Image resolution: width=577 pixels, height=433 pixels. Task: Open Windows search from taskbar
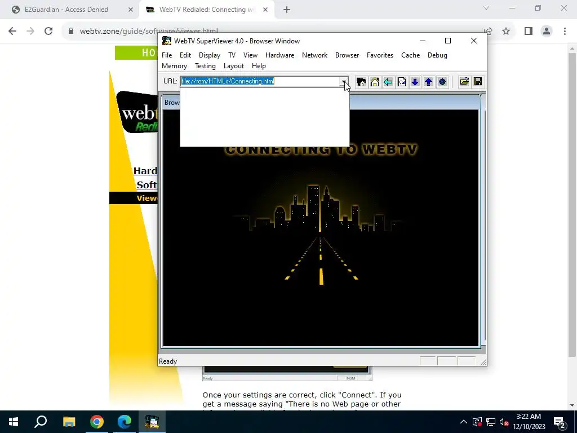tap(41, 422)
